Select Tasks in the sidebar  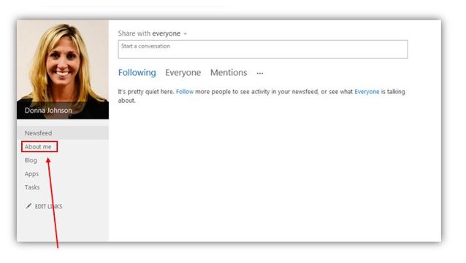32,187
